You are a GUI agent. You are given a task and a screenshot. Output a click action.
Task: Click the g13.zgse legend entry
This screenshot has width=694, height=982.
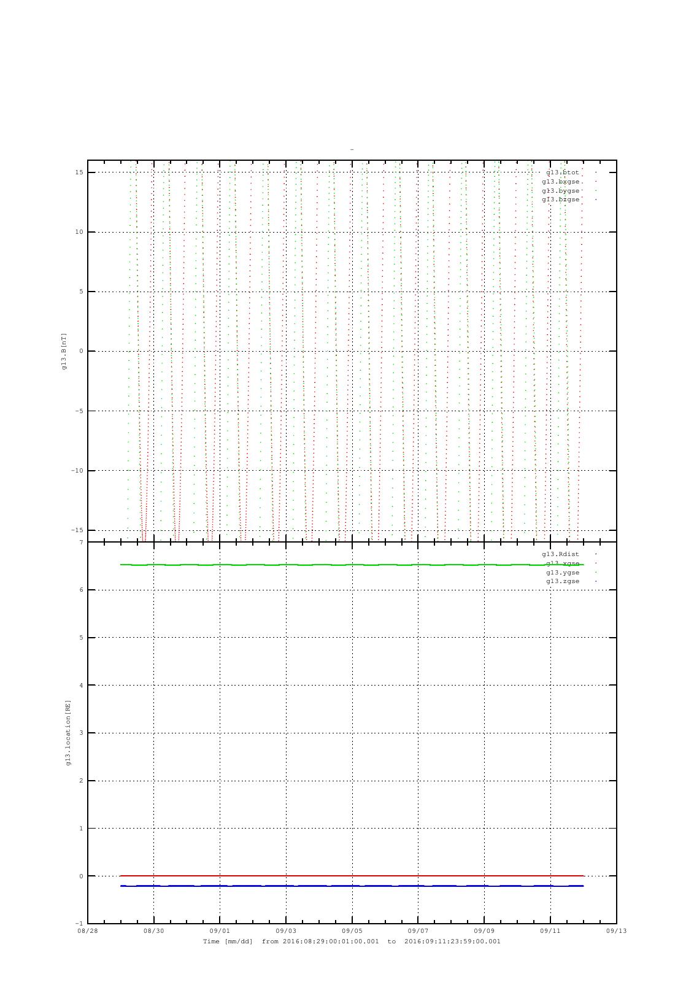pos(563,581)
